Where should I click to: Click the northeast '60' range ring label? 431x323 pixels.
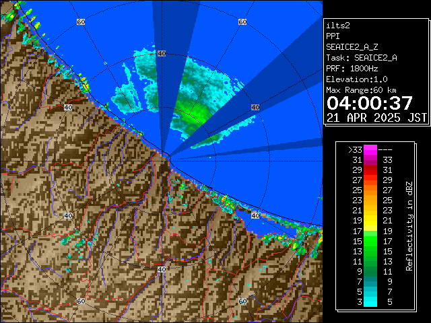[x=242, y=22]
